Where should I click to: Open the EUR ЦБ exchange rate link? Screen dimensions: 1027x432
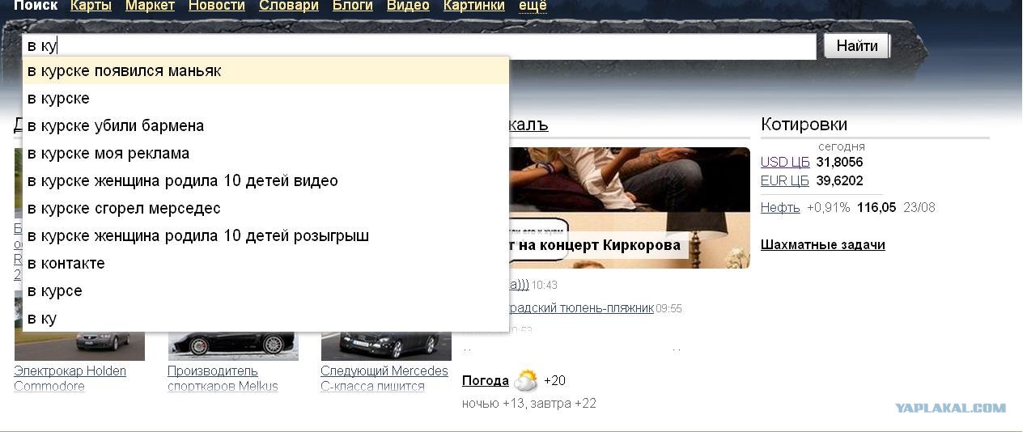pos(784,180)
